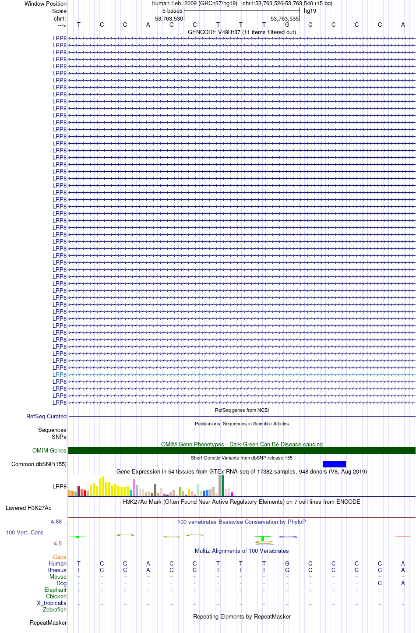Select the RefSeq Curated track label

46,416
